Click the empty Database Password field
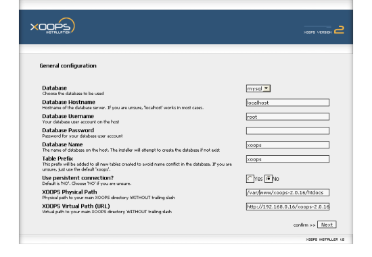The height and width of the screenshot is (257, 372). 287,131
